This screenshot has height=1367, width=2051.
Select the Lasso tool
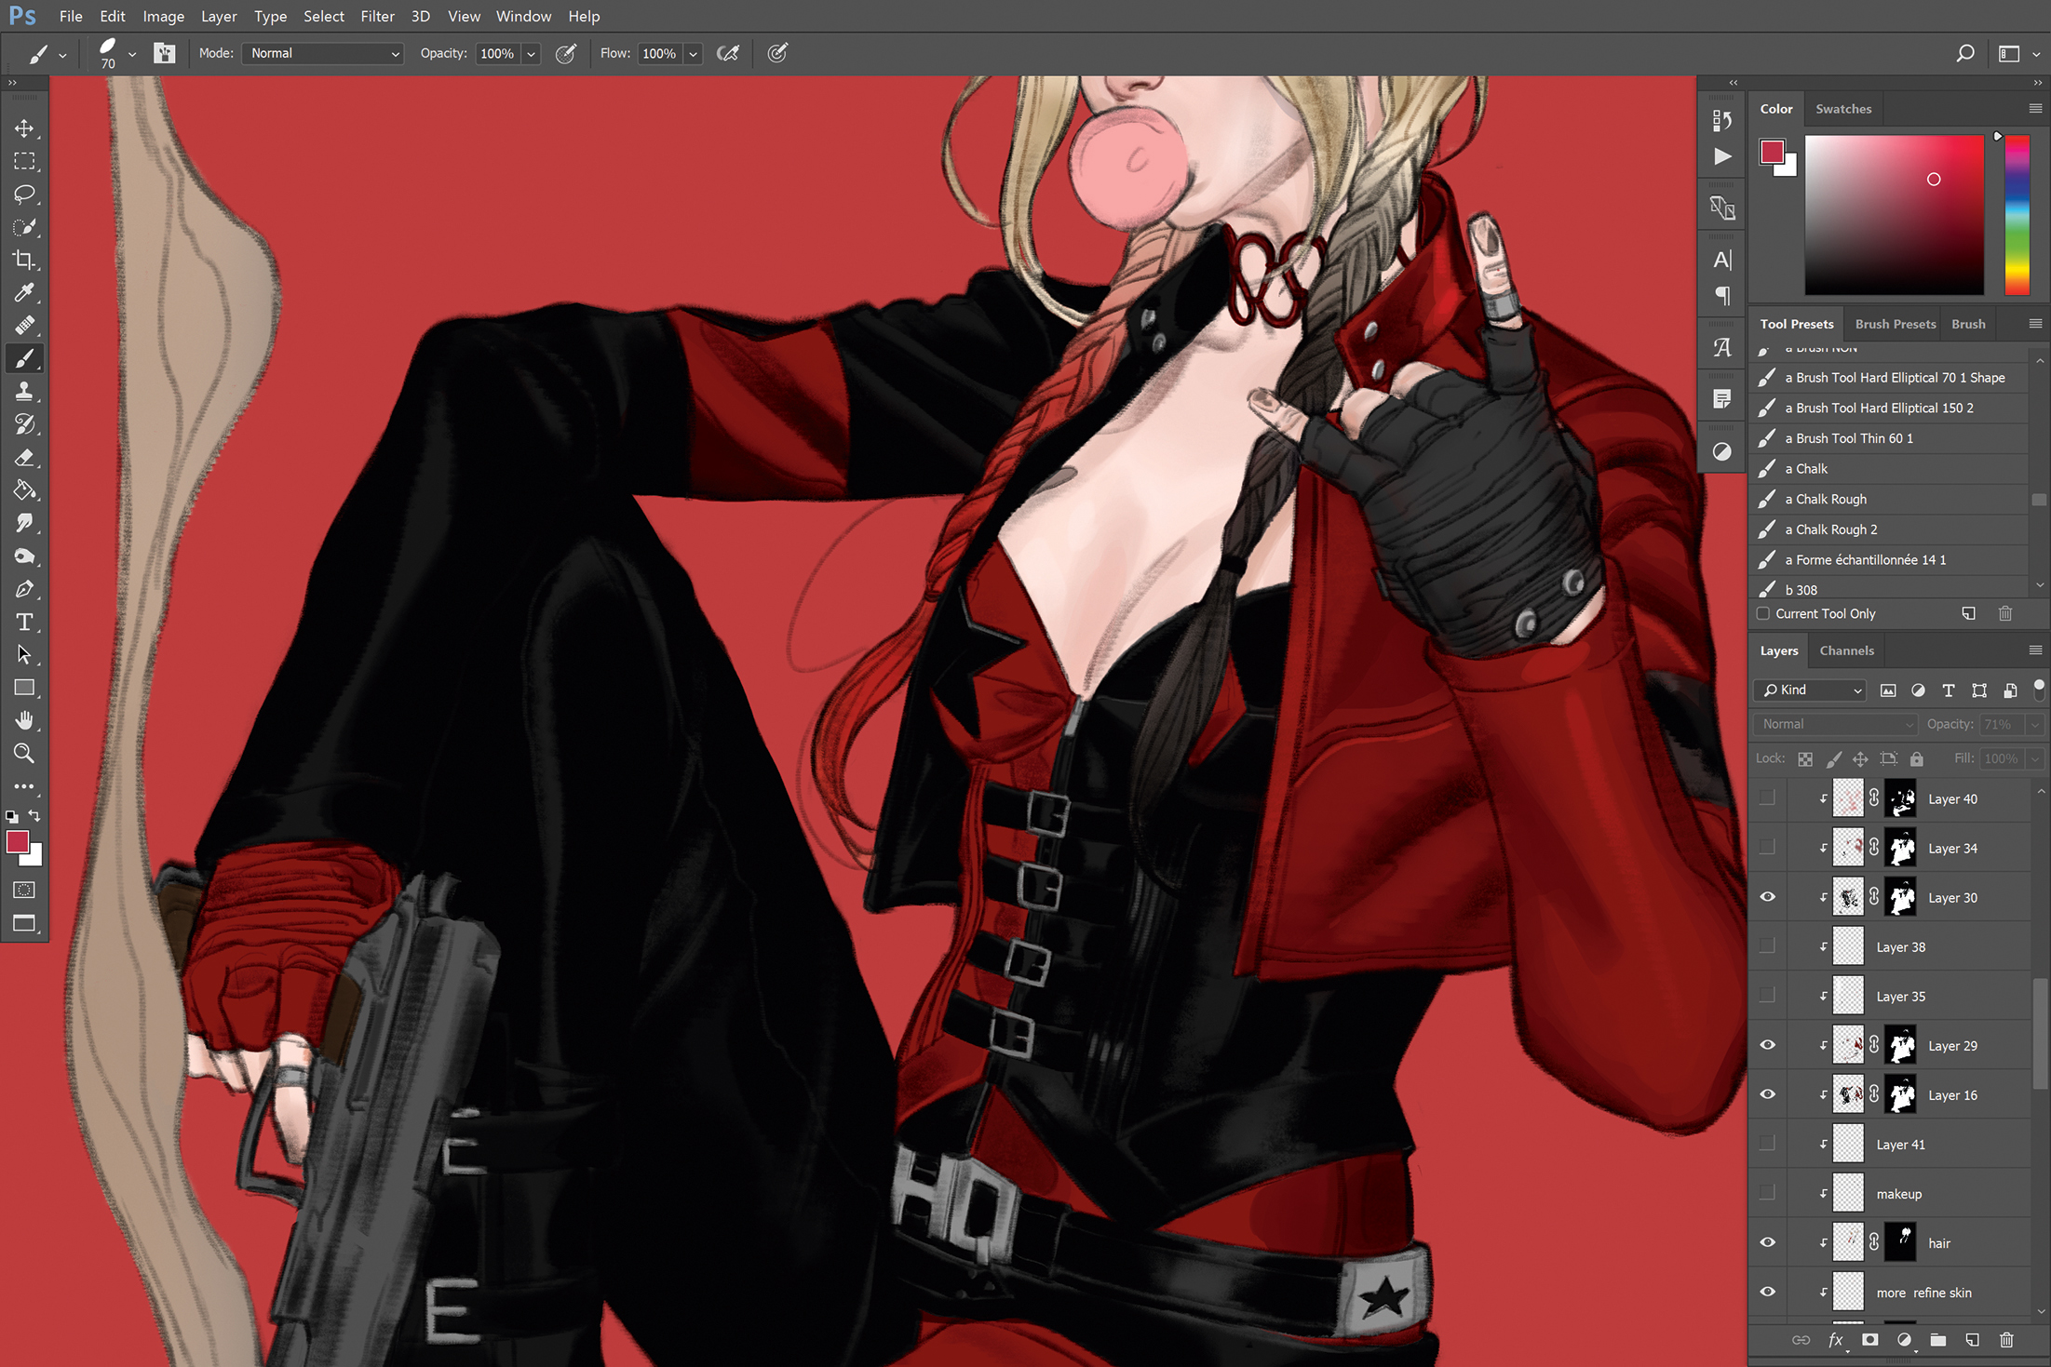[24, 194]
